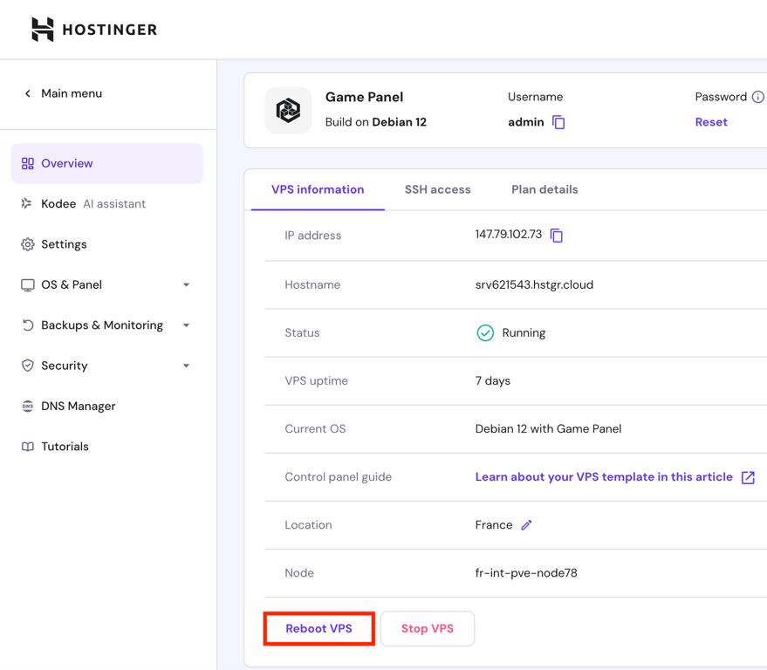Click the Running status checkmark icon
This screenshot has height=670, width=767.
[x=485, y=332]
